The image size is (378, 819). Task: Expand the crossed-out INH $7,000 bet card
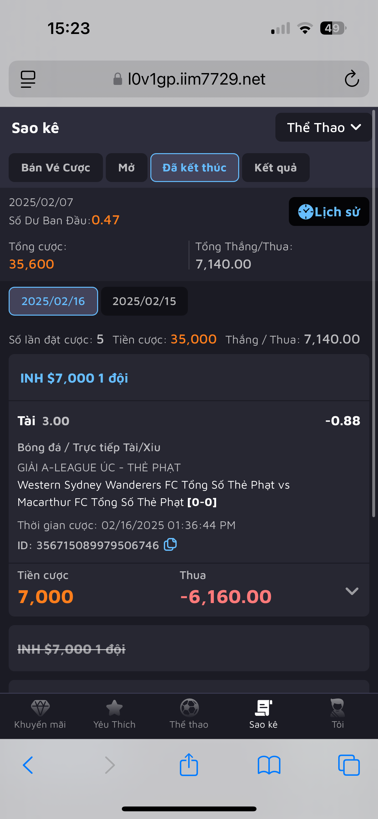(x=189, y=649)
